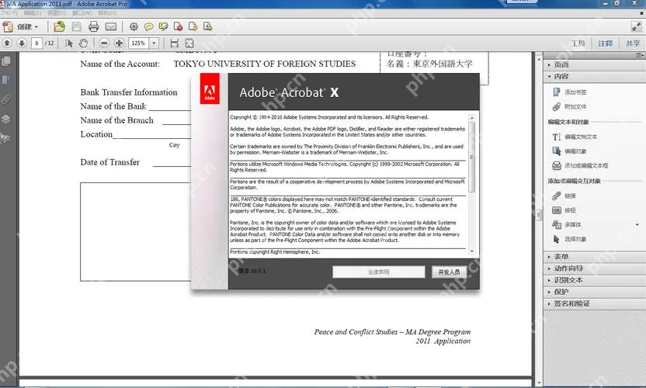Click the page number input field
The height and width of the screenshot is (388, 646).
37,43
